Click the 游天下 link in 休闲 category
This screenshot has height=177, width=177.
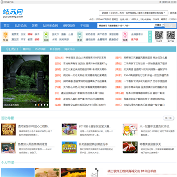(56, 34)
